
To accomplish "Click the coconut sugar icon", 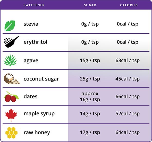I will pos(12,79).
